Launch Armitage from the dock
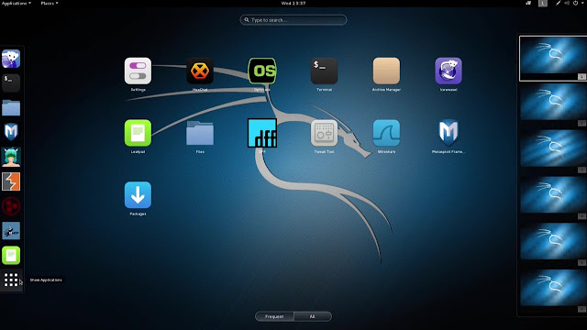The width and height of the screenshot is (587, 330). point(11,157)
